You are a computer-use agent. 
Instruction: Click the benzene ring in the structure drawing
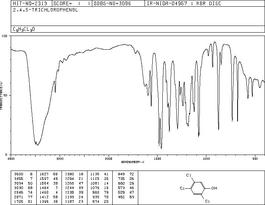click(198, 188)
